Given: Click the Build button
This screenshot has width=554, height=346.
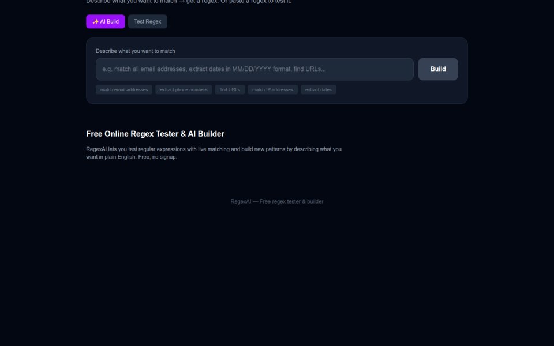Looking at the screenshot, I should pyautogui.click(x=438, y=69).
